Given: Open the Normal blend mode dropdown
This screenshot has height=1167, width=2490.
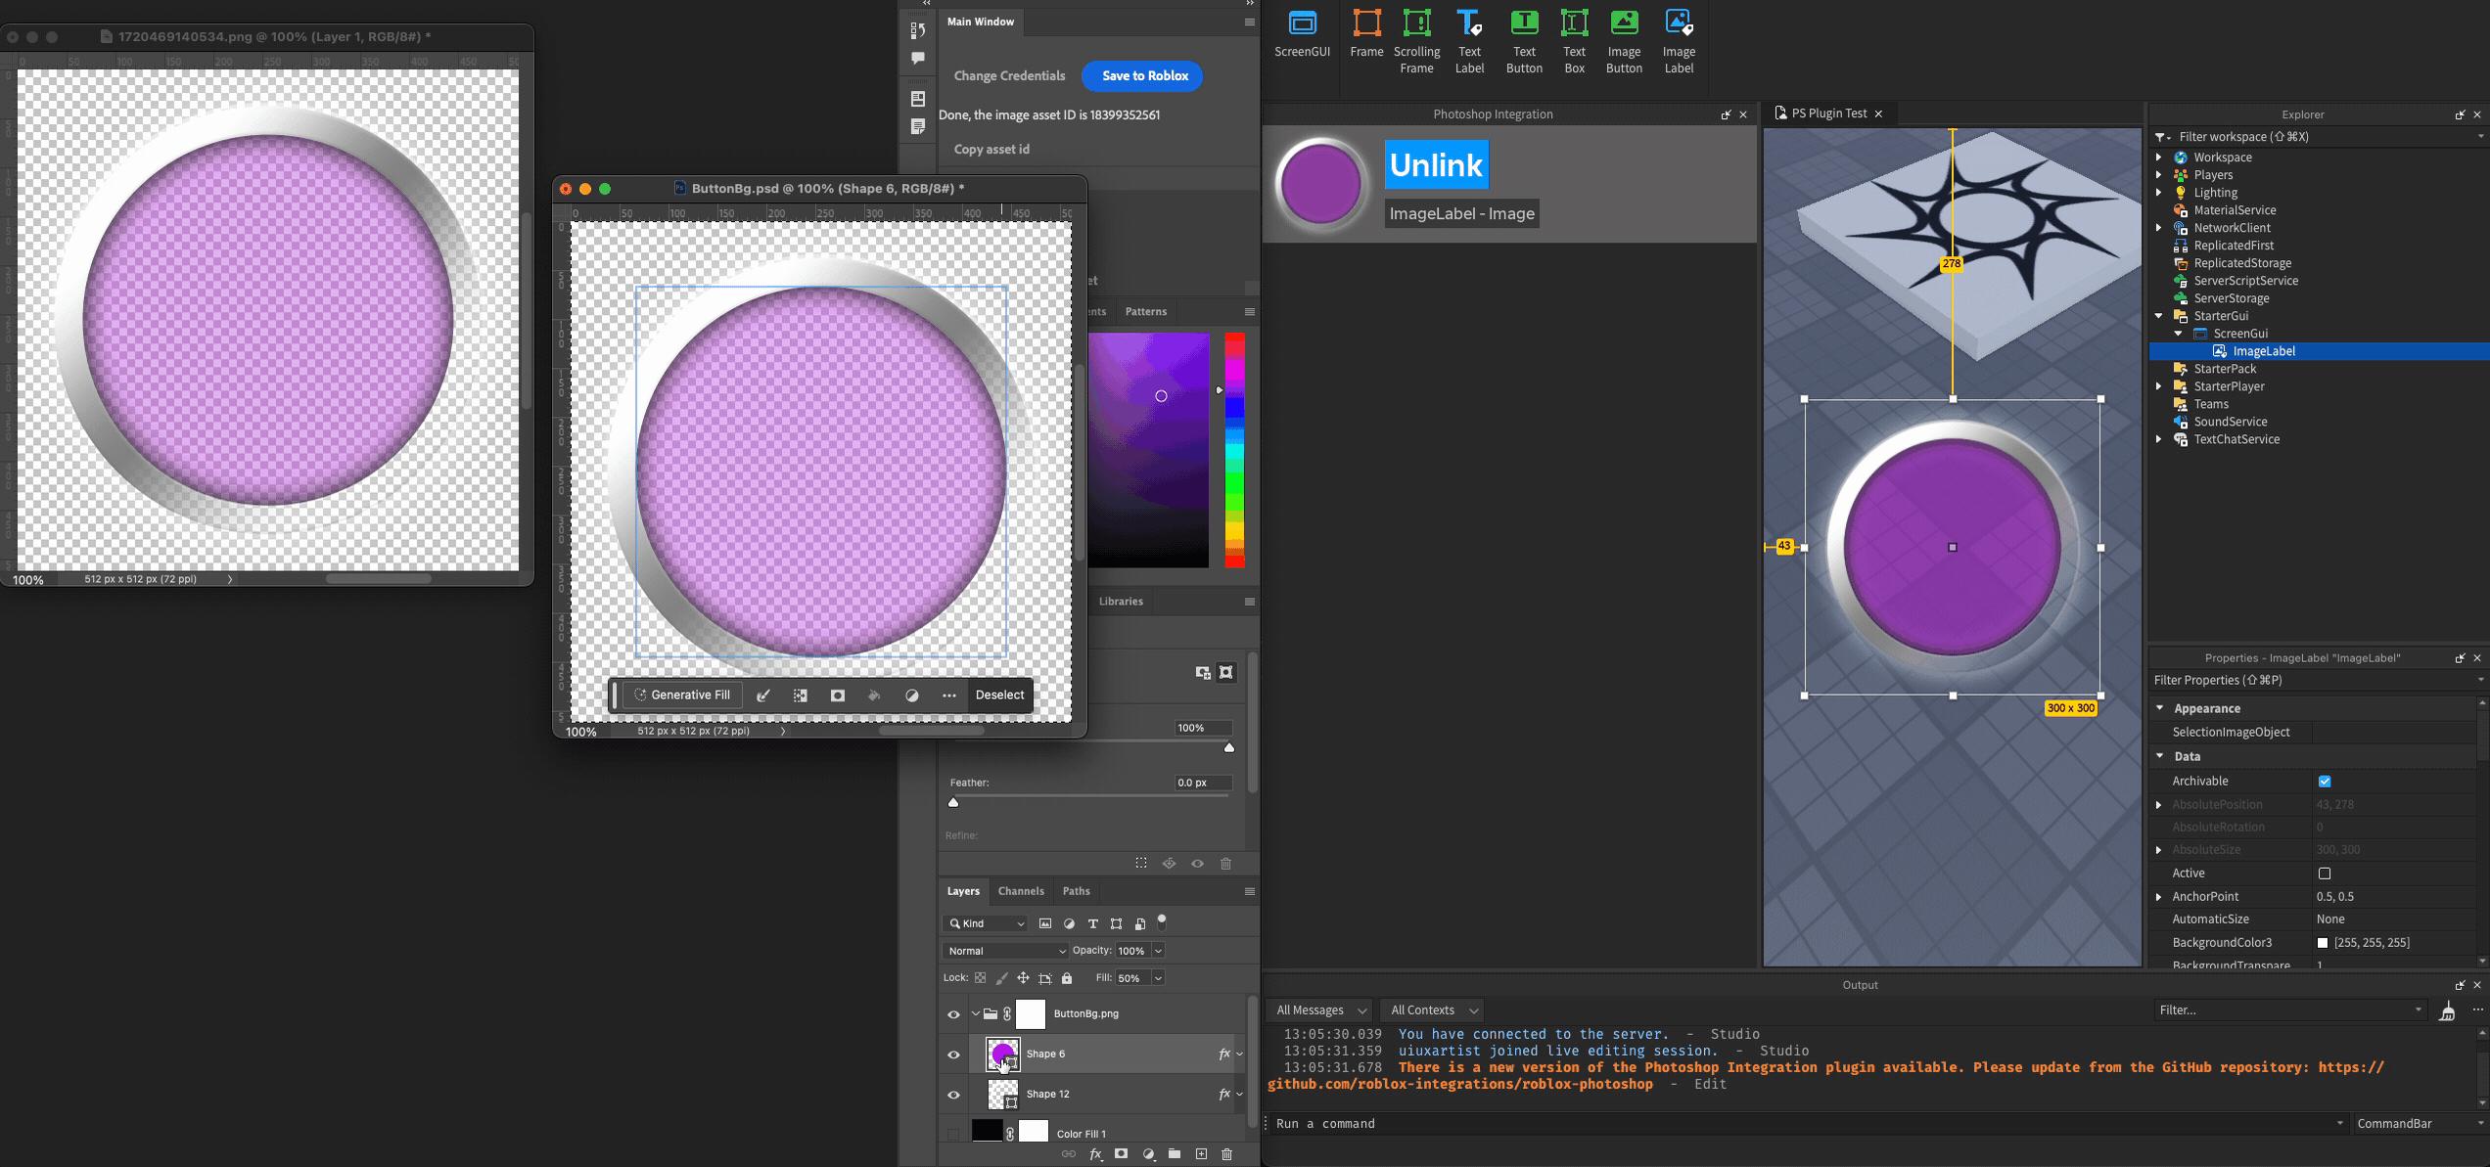Looking at the screenshot, I should (x=1005, y=951).
